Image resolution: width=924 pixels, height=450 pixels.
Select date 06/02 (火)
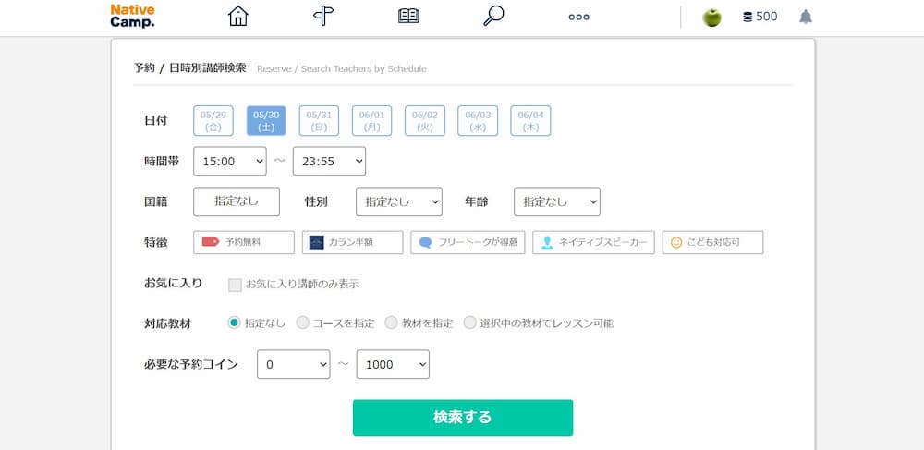(425, 121)
